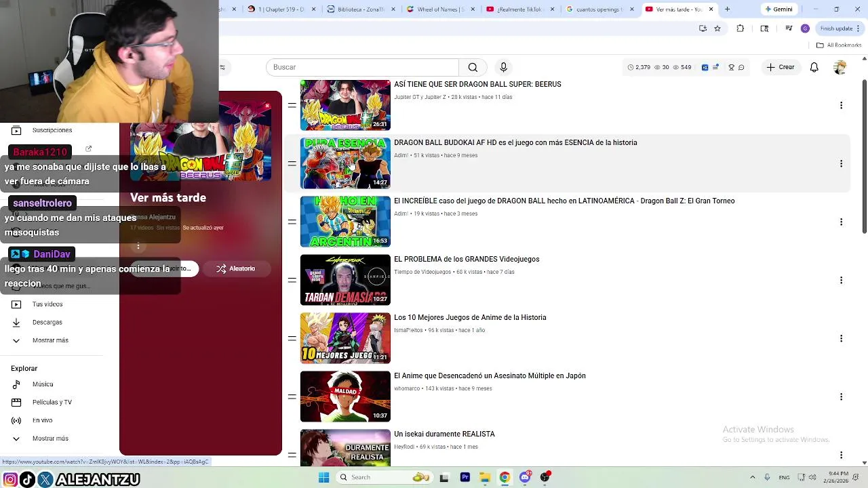This screenshot has width=868, height=488.
Task: Click ENG language indicator
Action: tap(784, 477)
